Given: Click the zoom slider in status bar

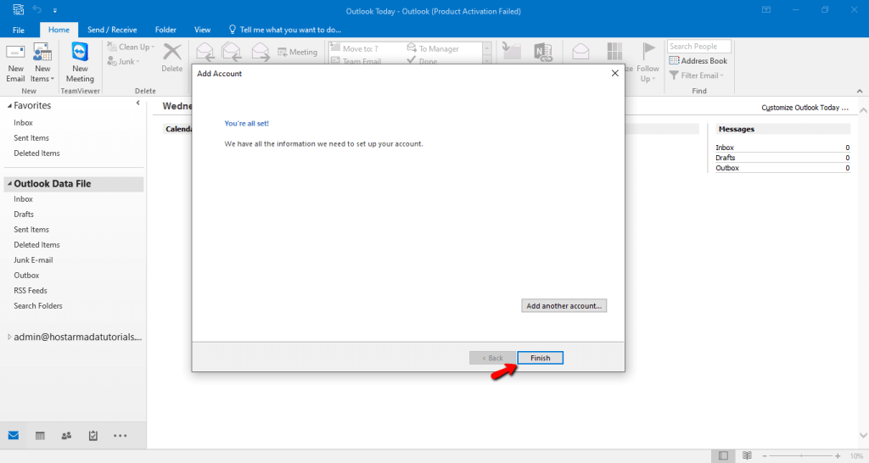Looking at the screenshot, I should coord(801,455).
